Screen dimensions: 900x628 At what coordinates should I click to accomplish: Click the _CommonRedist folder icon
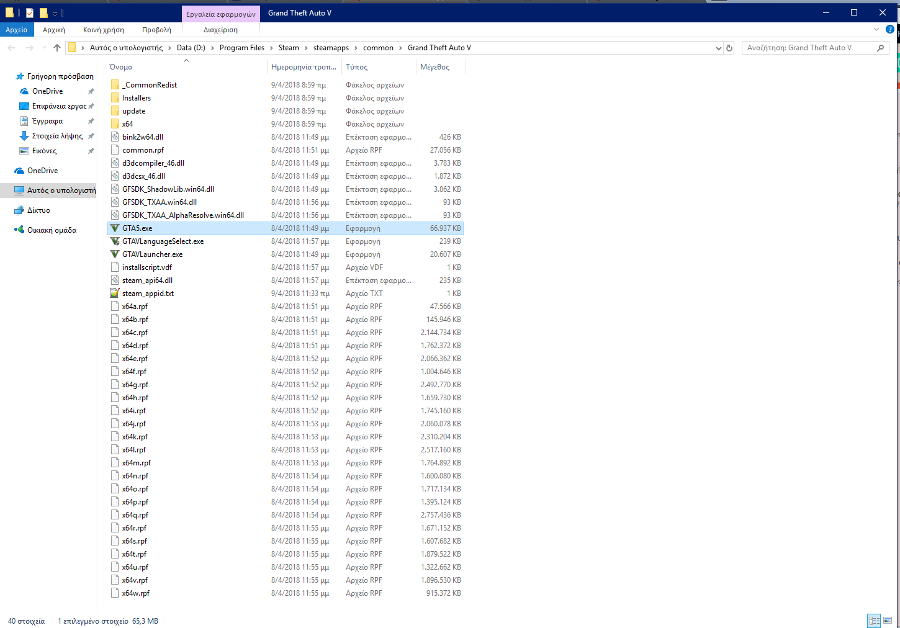coord(115,85)
